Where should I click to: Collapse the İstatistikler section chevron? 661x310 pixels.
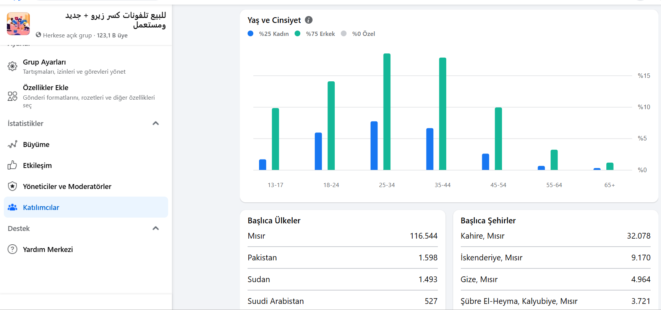click(156, 123)
